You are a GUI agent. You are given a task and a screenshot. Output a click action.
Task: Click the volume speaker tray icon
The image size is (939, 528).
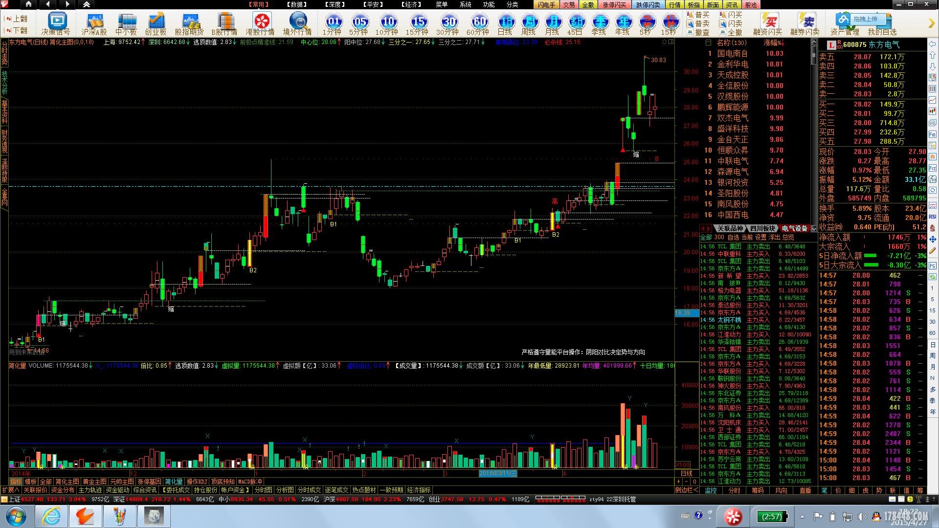(862, 516)
